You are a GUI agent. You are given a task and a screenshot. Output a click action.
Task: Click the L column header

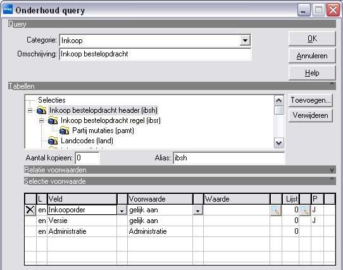point(42,199)
